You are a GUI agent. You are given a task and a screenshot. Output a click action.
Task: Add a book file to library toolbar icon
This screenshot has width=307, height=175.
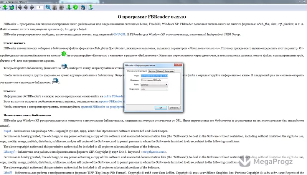pos(5,7)
